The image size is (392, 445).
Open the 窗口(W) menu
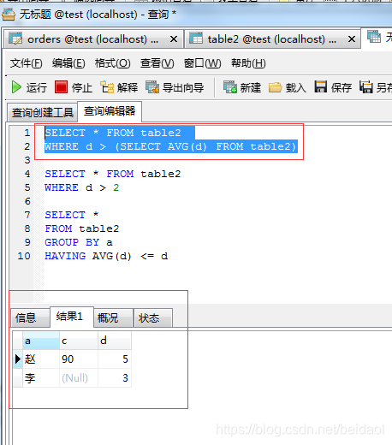202,63
